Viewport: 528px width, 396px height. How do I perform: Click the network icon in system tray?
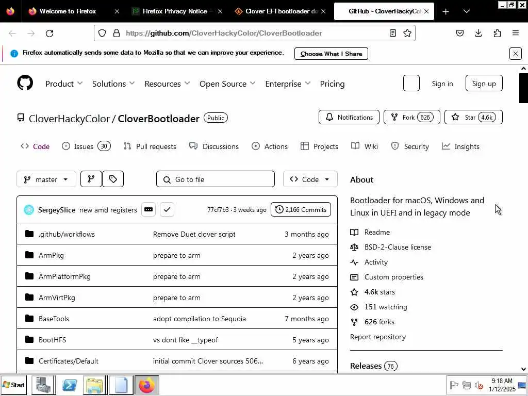click(466, 385)
